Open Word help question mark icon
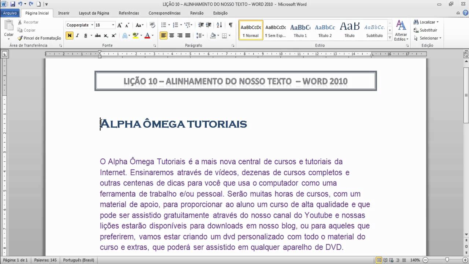The image size is (469, 264). 465,13
